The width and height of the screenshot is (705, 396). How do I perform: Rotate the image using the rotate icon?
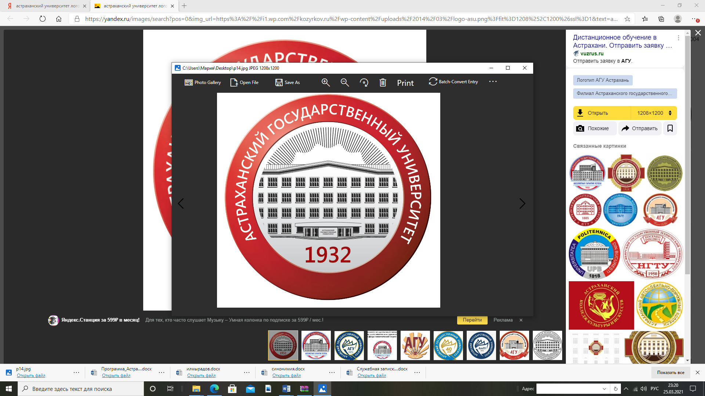click(364, 82)
